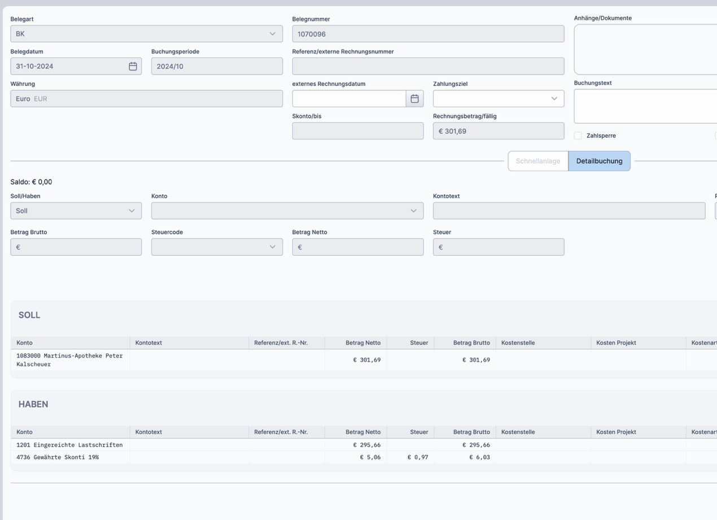This screenshot has height=520, width=717.
Task: Click the Belegnummer input field
Action: 427,34
